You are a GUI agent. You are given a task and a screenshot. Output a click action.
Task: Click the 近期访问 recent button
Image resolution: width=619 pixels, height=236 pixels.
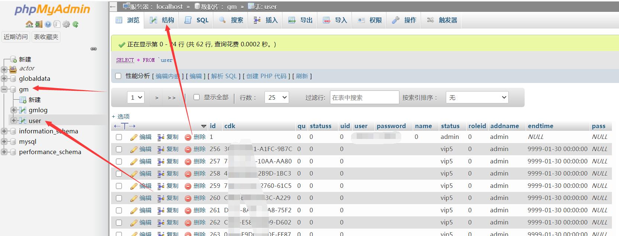16,37
